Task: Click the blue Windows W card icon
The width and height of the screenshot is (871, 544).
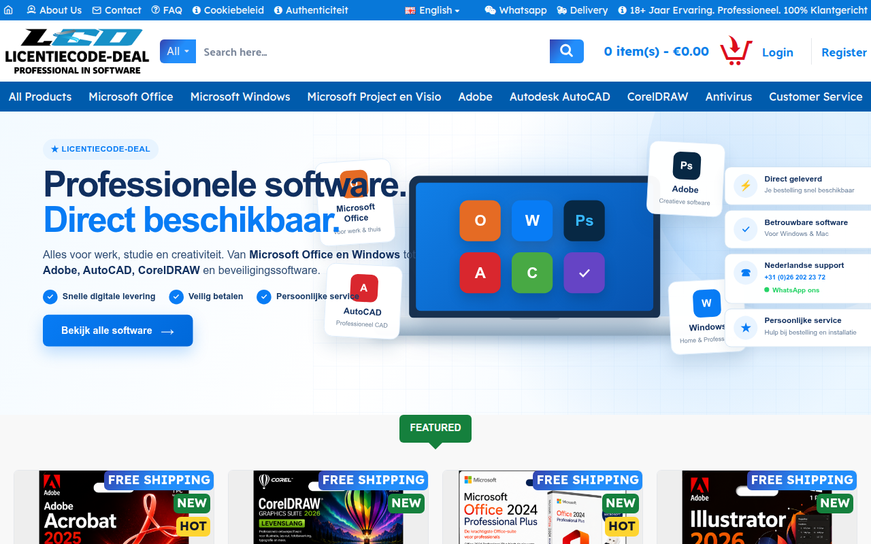Action: click(706, 303)
